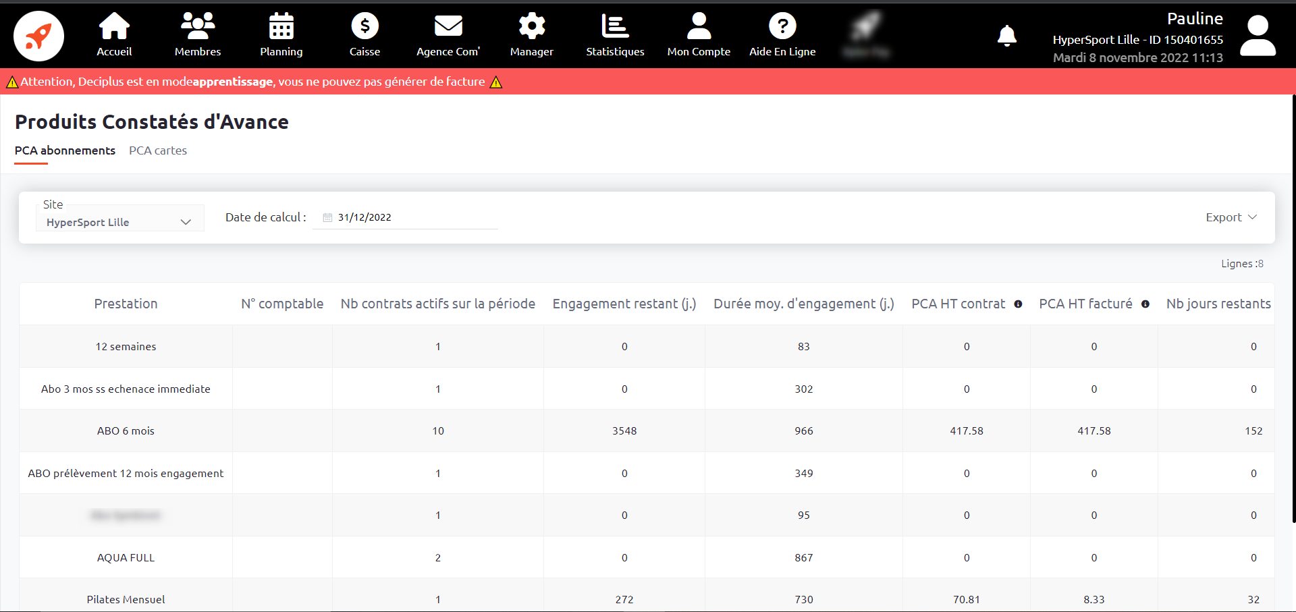
Task: Click the Accueil menu label
Action: click(x=114, y=51)
